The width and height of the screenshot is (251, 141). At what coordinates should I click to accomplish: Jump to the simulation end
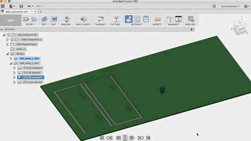pyautogui.click(x=148, y=137)
